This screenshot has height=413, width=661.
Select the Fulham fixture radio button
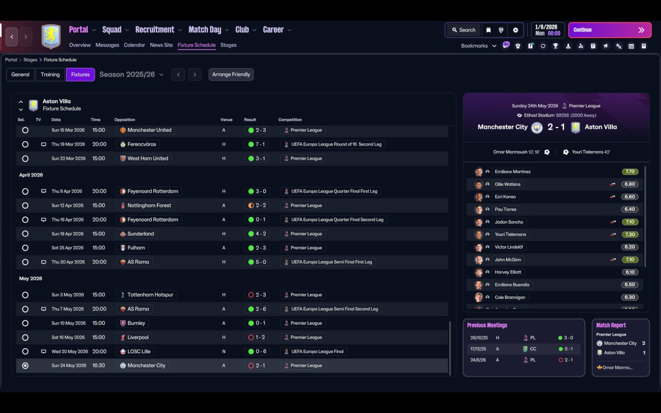tap(25, 248)
